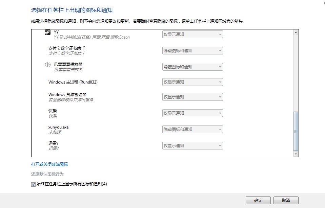The image size is (325, 208).
Task: Confirm with the 确定 button
Action: (258, 200)
